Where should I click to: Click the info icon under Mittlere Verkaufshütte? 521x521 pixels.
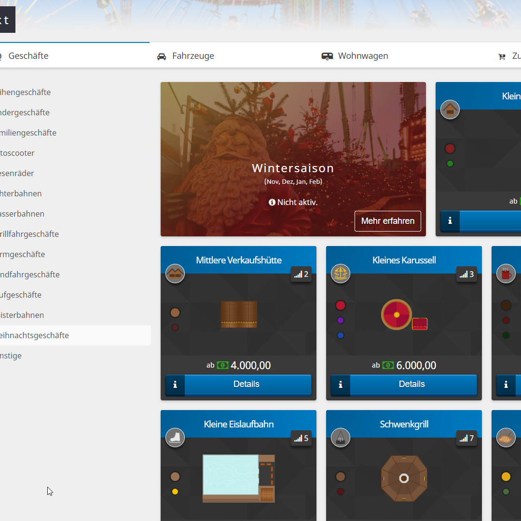pyautogui.click(x=175, y=384)
